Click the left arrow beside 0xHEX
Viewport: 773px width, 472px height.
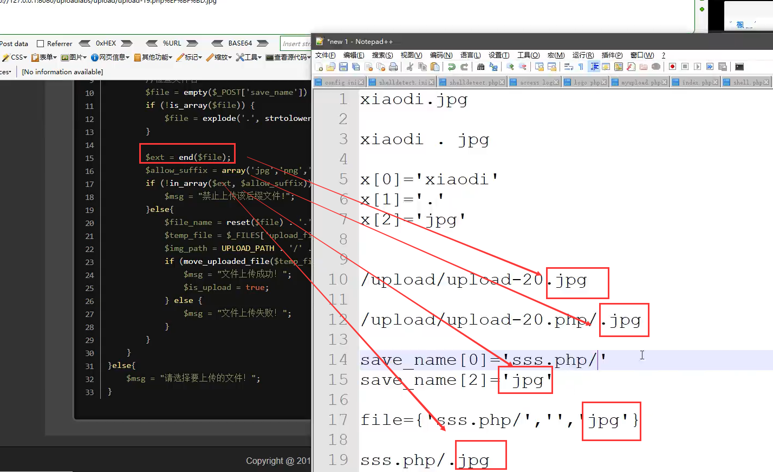[x=85, y=43]
